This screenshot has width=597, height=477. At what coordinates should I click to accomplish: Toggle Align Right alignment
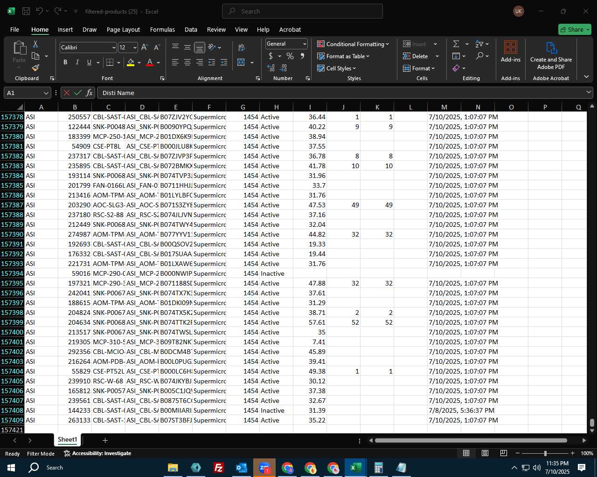point(200,62)
